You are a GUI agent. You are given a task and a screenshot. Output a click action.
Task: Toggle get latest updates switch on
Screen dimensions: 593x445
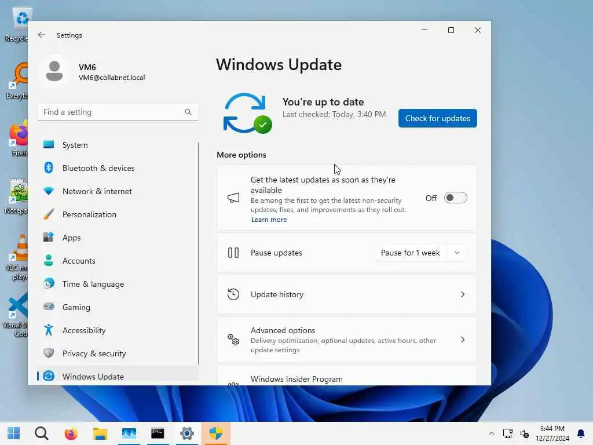[x=455, y=198]
